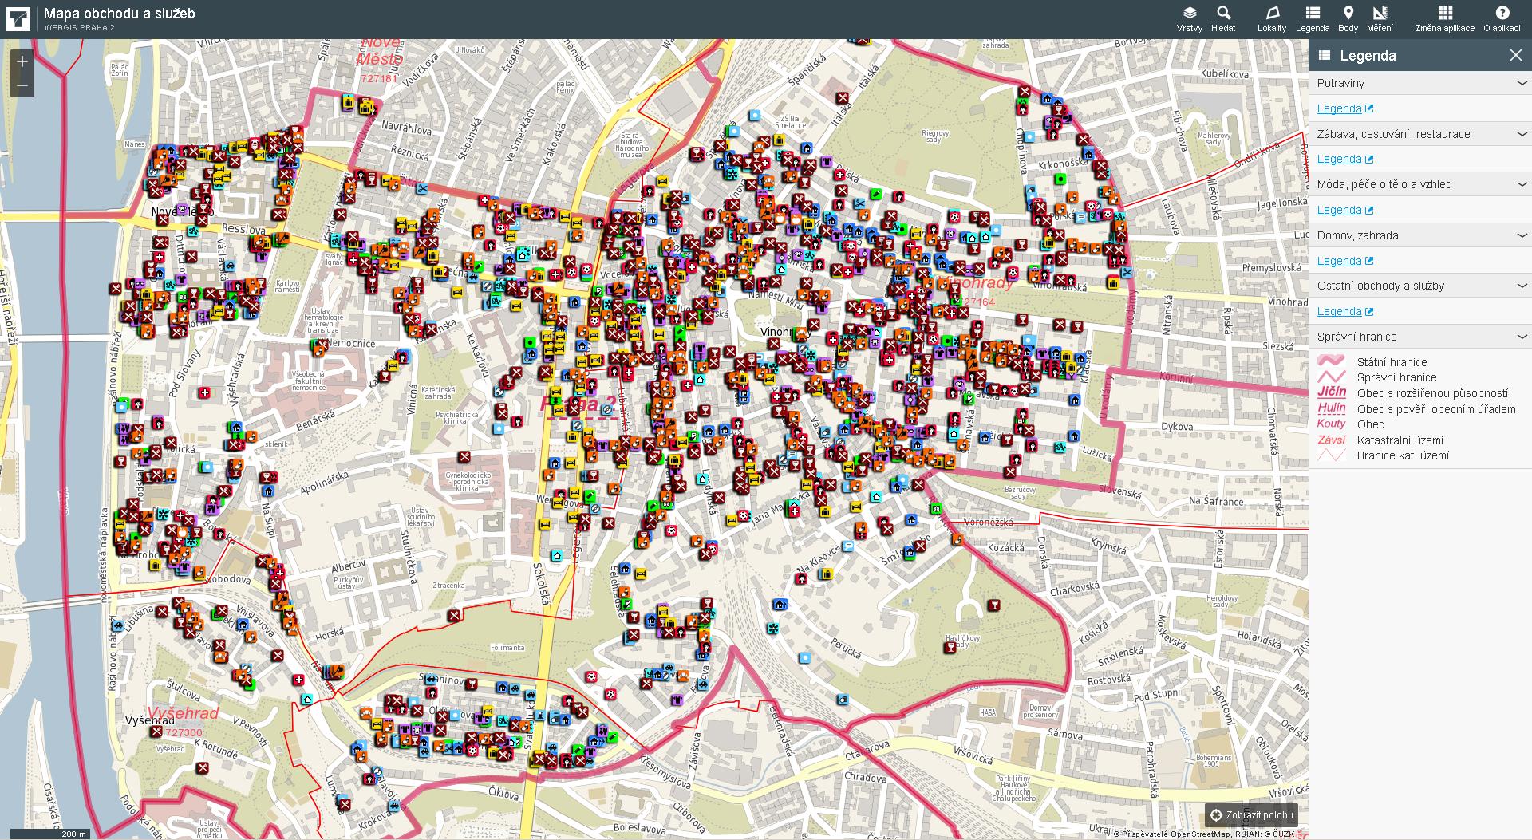This screenshot has width=1532, height=840.
Task: Open Legenda link under Domov, zahrada
Action: (x=1344, y=261)
